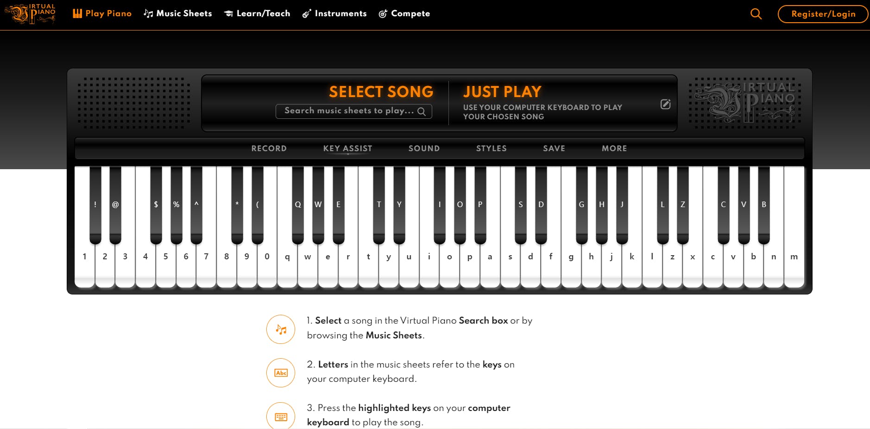Click the search music sheets input field
Image resolution: width=870 pixels, height=429 pixels.
point(348,111)
